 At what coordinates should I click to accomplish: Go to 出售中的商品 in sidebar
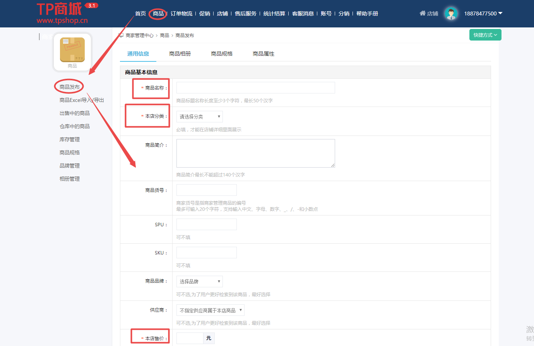[x=75, y=113]
